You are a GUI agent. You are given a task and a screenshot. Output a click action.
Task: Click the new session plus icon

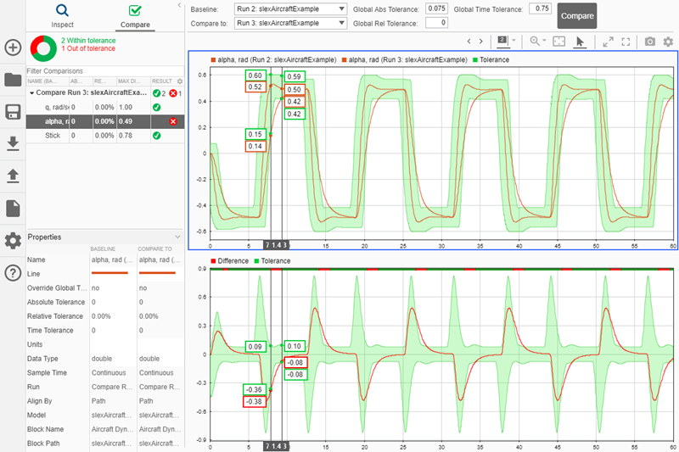click(13, 47)
